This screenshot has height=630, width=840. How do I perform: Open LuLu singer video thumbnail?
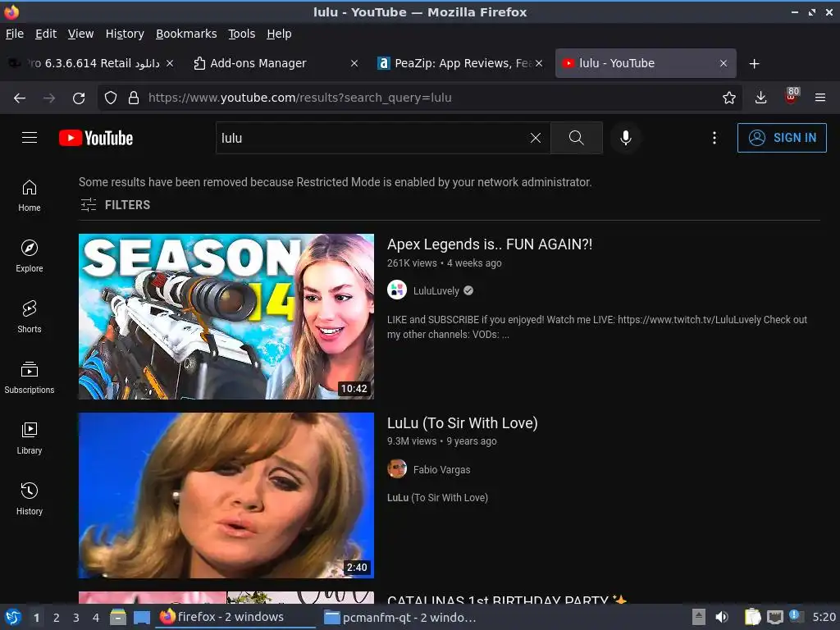[x=226, y=495]
